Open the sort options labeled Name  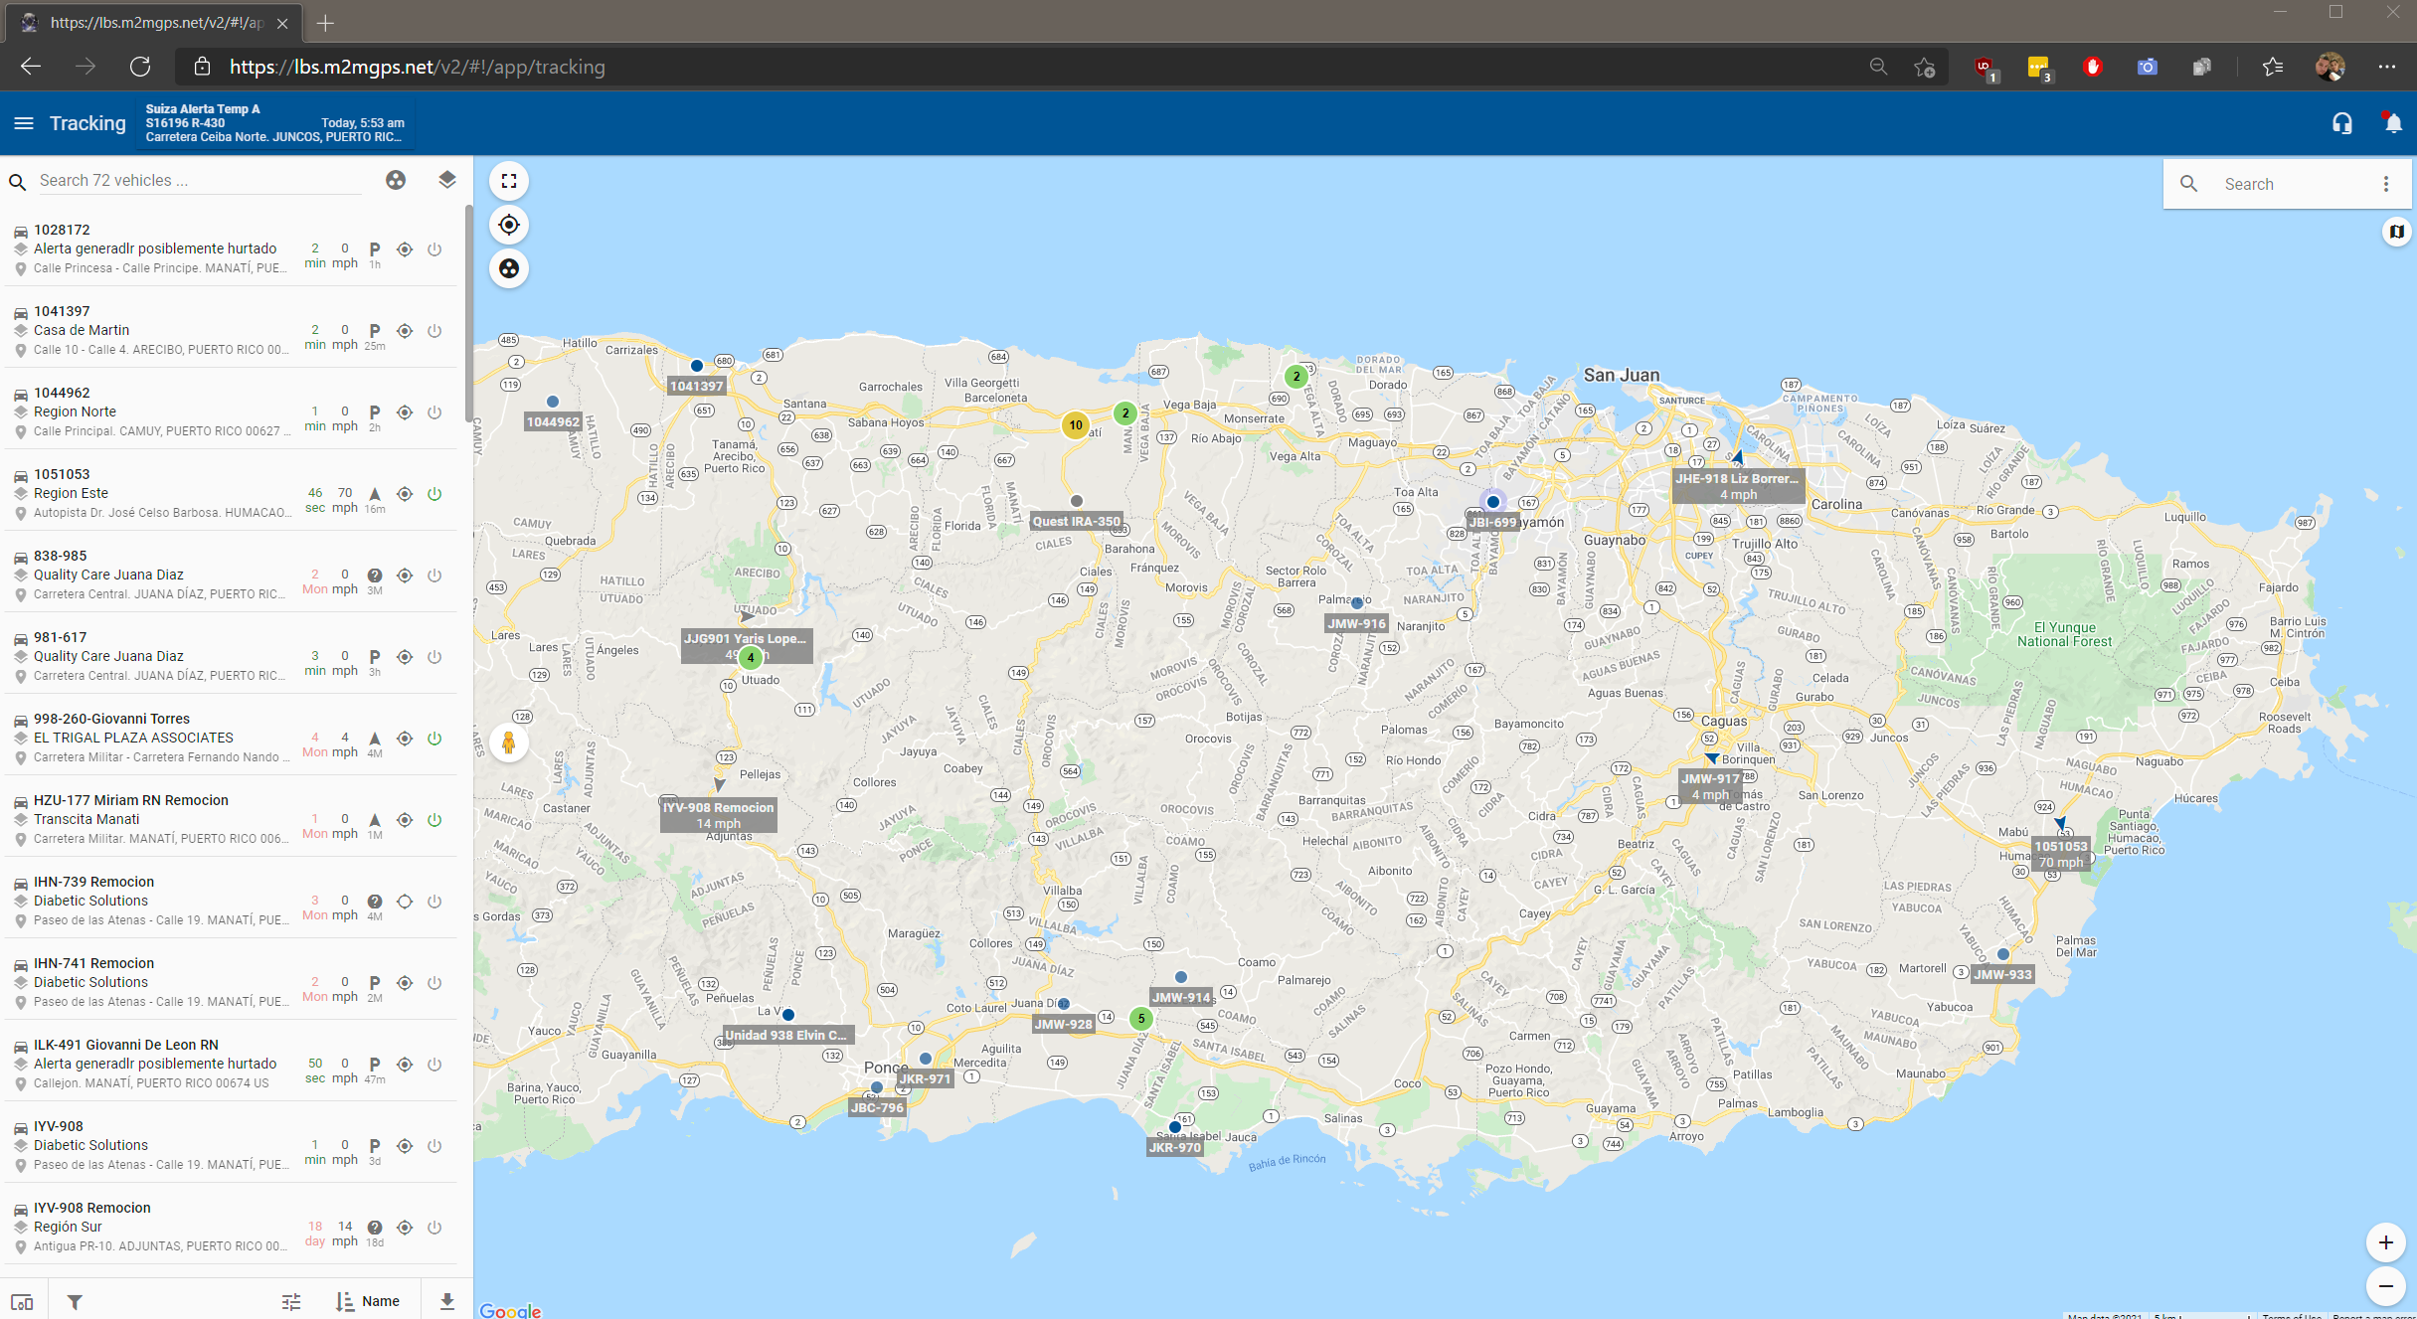click(369, 1300)
